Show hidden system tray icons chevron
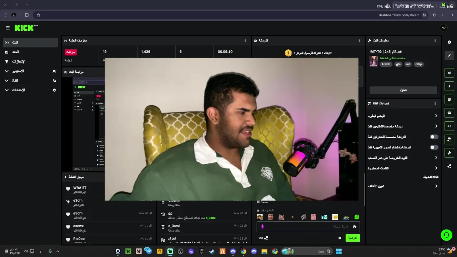Screen dimensions: 457x257 coord(58,251)
